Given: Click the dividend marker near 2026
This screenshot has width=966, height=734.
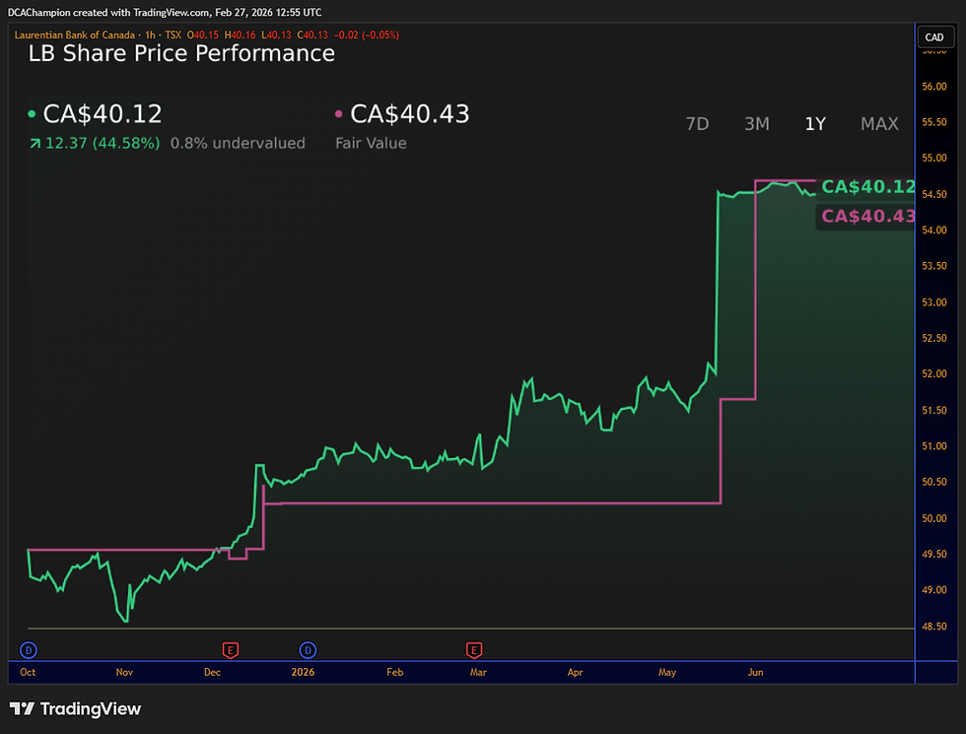Looking at the screenshot, I should pos(308,649).
